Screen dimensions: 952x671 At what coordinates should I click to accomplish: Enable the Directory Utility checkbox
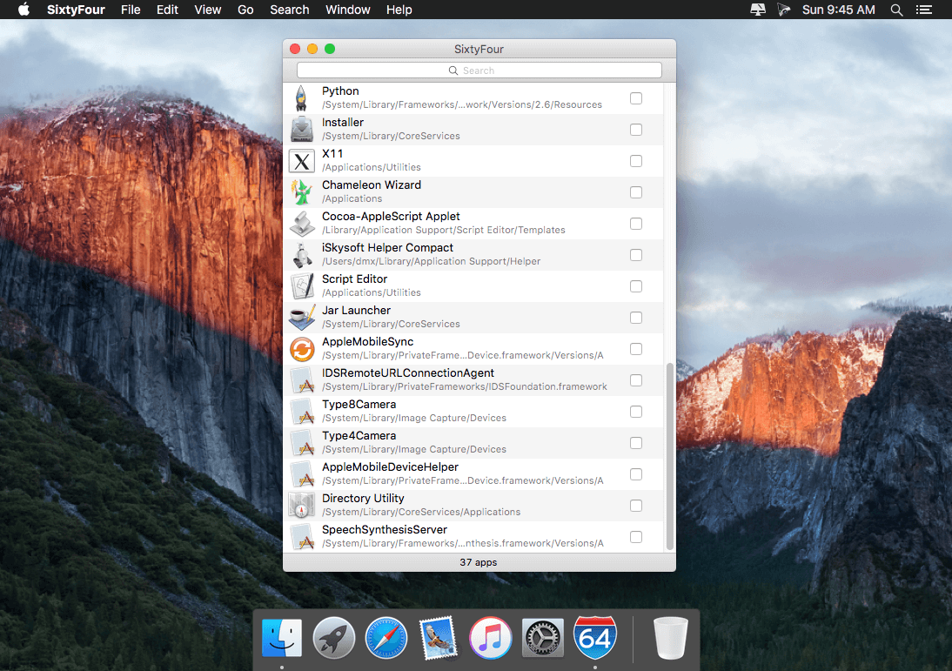635,506
